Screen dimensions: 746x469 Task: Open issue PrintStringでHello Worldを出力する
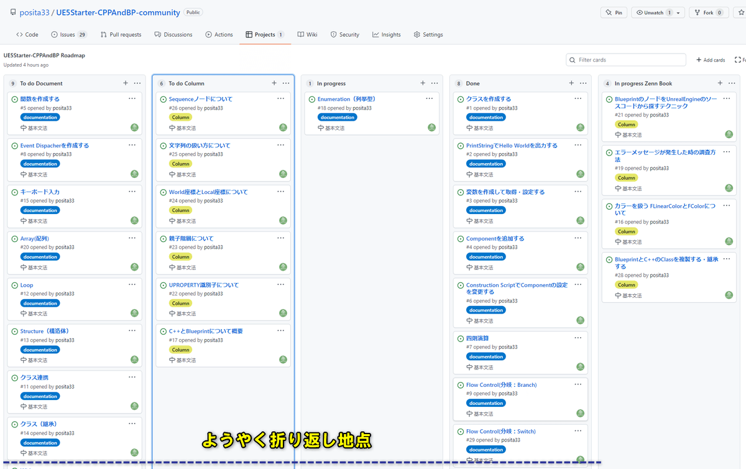pyautogui.click(x=512, y=146)
